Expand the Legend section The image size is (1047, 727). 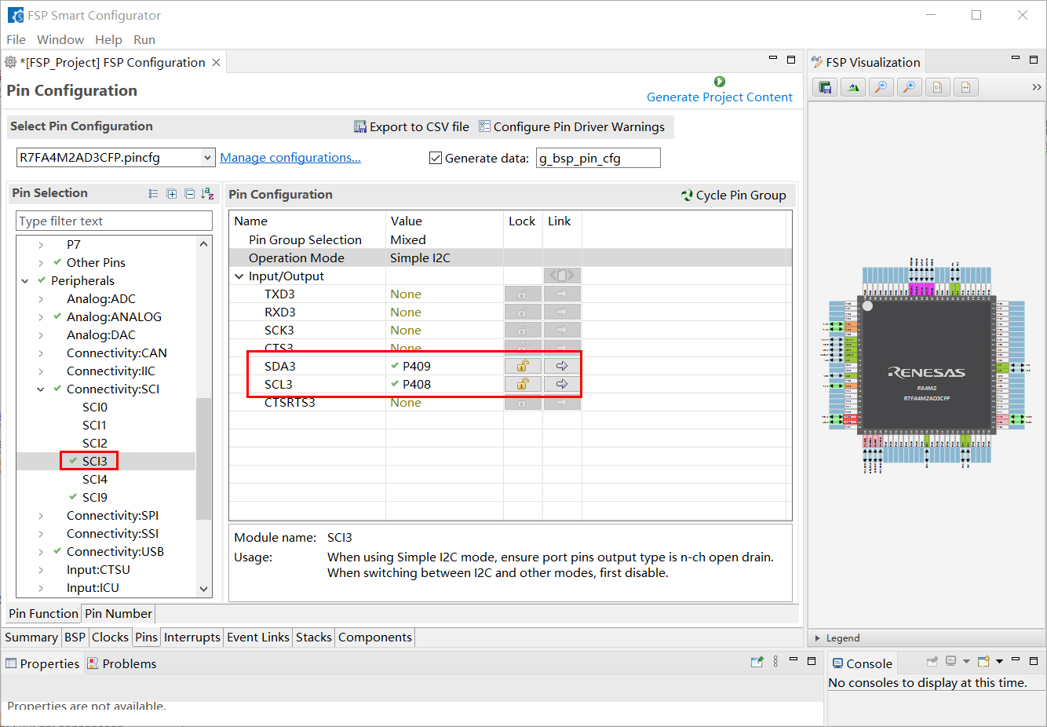pos(818,638)
